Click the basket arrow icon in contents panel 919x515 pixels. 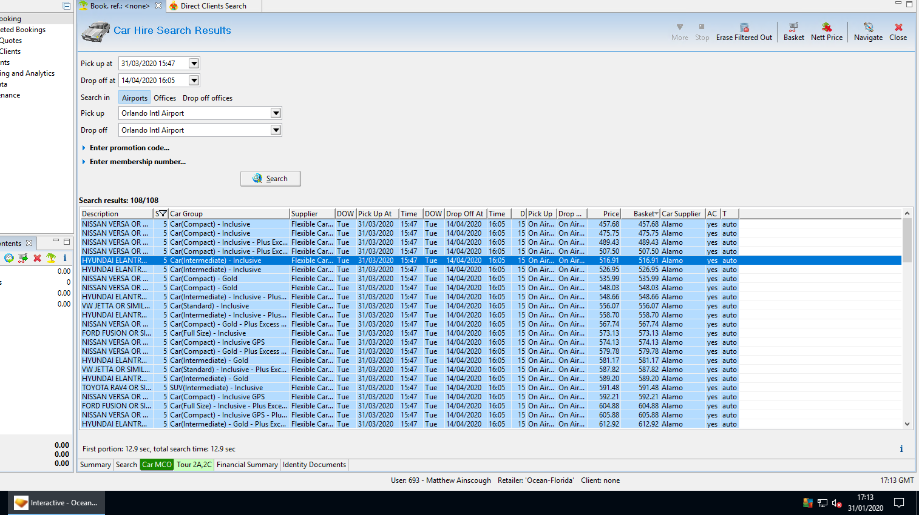[23, 258]
